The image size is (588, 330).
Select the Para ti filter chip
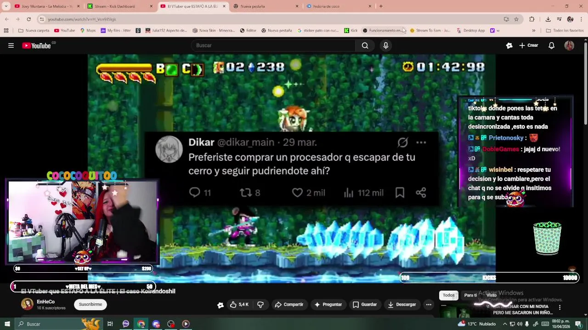[x=470, y=295]
